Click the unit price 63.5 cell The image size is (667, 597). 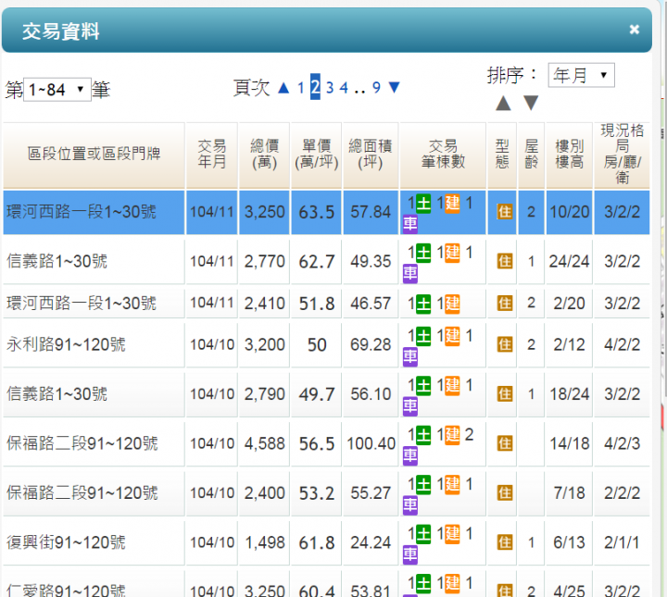(317, 212)
